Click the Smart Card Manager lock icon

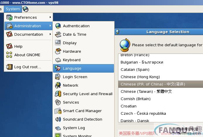coord(58,111)
